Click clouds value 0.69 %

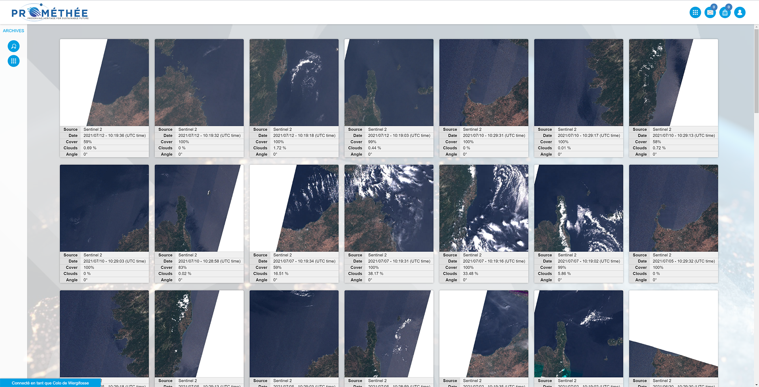(90, 148)
